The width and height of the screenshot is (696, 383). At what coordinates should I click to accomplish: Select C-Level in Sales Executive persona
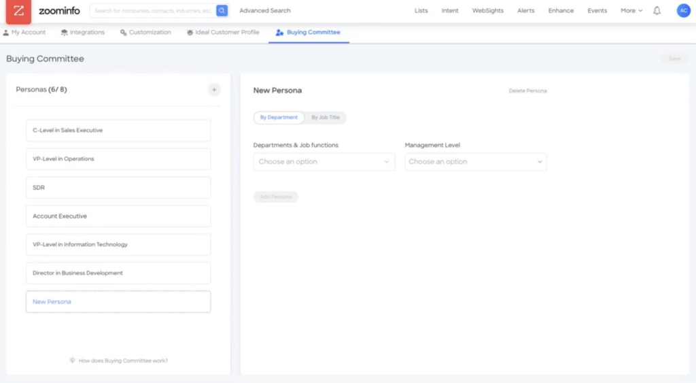[x=118, y=130]
